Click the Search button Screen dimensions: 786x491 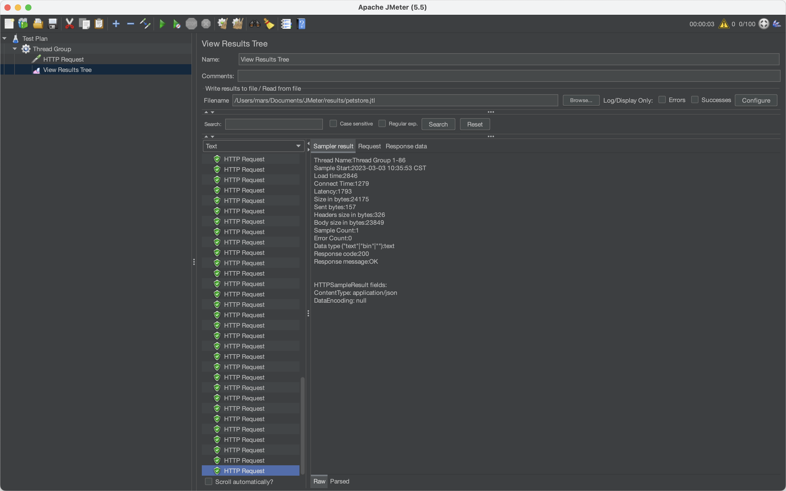[438, 124]
